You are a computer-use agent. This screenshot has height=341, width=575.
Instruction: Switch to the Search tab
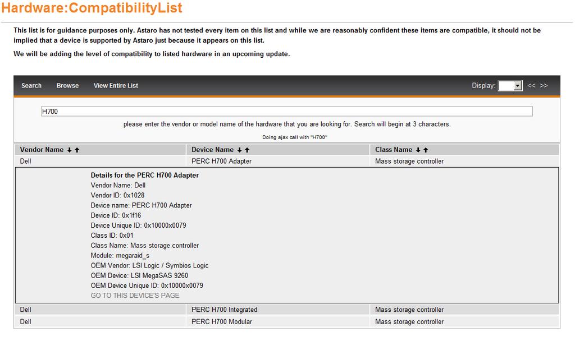(x=31, y=86)
